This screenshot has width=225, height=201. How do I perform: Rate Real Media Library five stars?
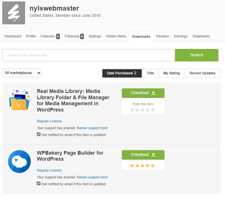coord(153,110)
